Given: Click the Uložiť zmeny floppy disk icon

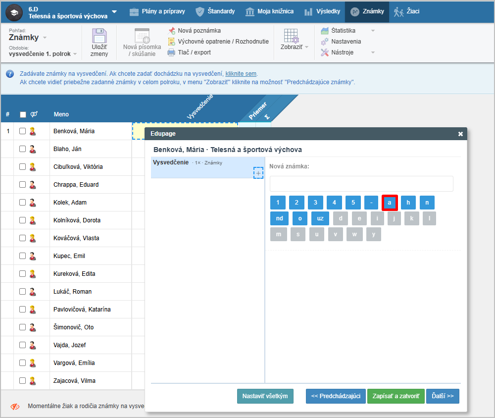Looking at the screenshot, I should (x=99, y=37).
